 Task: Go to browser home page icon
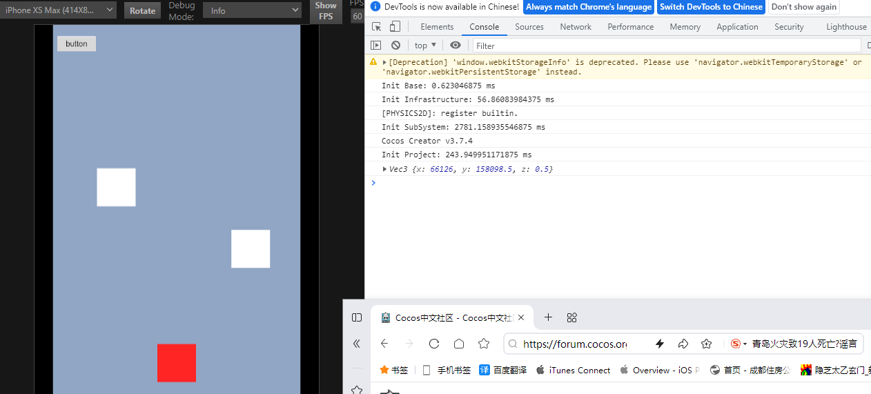click(459, 344)
